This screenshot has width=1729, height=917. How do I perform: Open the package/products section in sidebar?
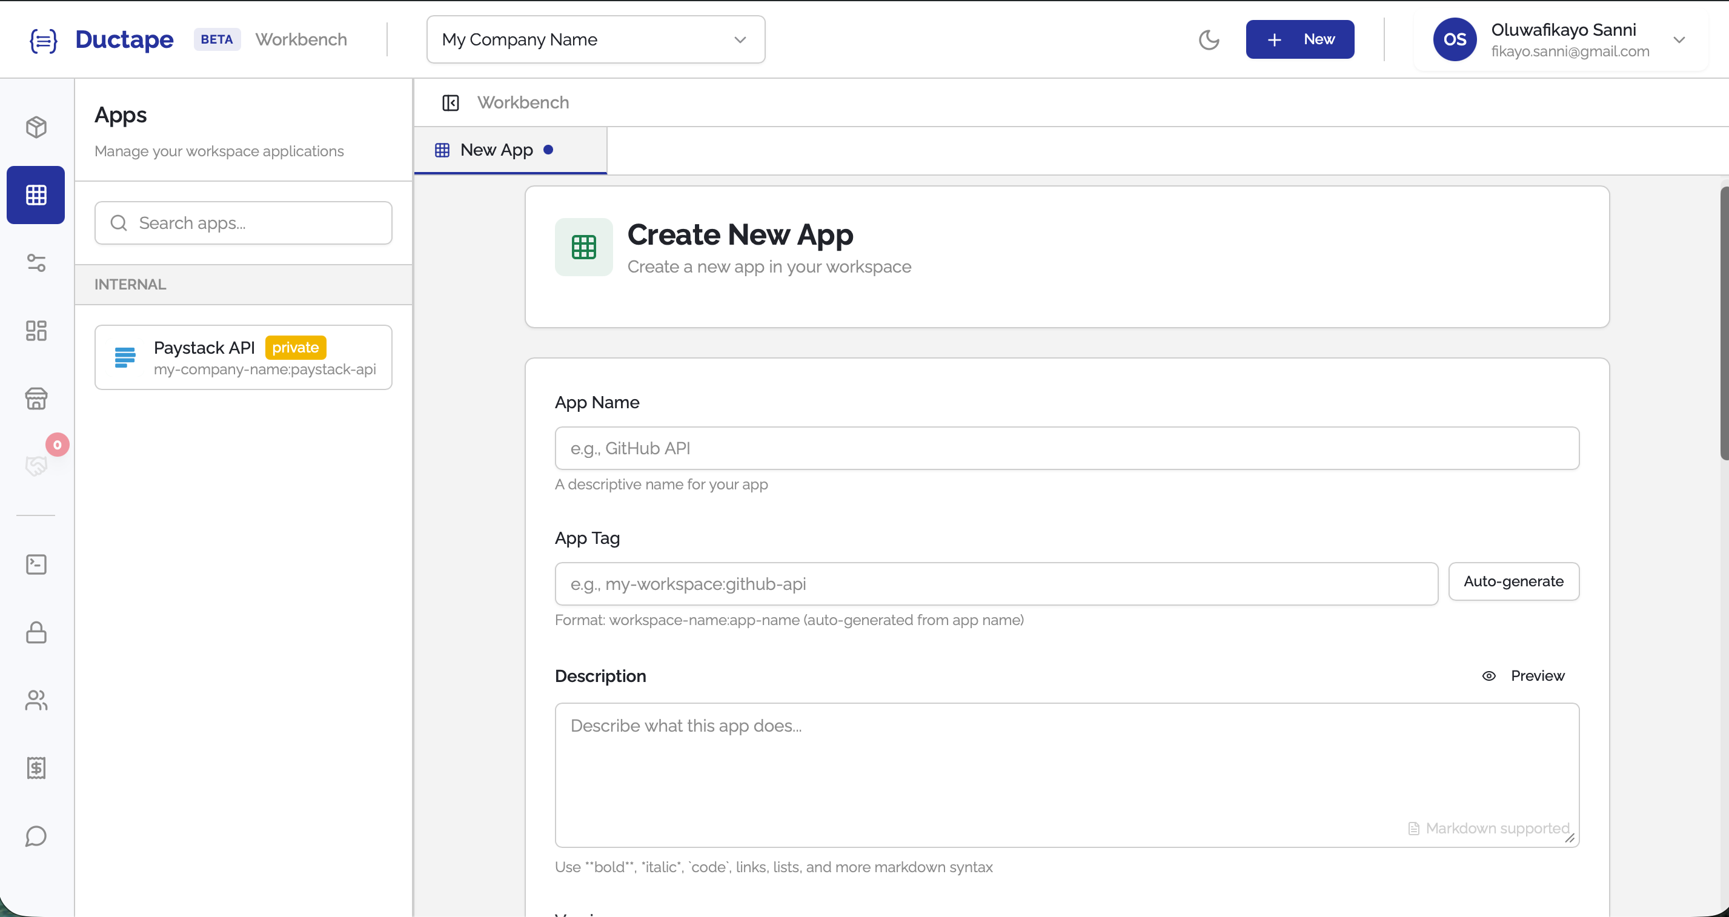(35, 127)
